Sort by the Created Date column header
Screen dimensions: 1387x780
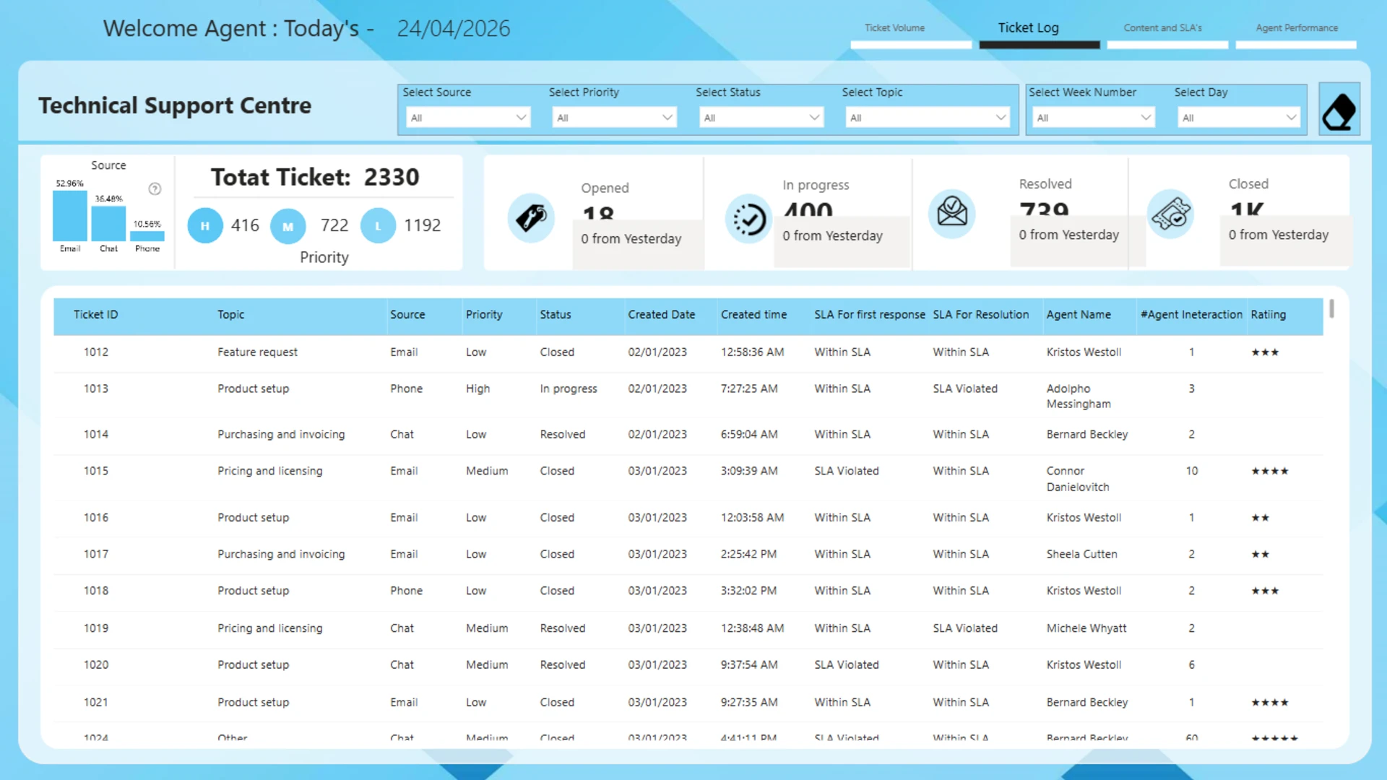coord(661,315)
